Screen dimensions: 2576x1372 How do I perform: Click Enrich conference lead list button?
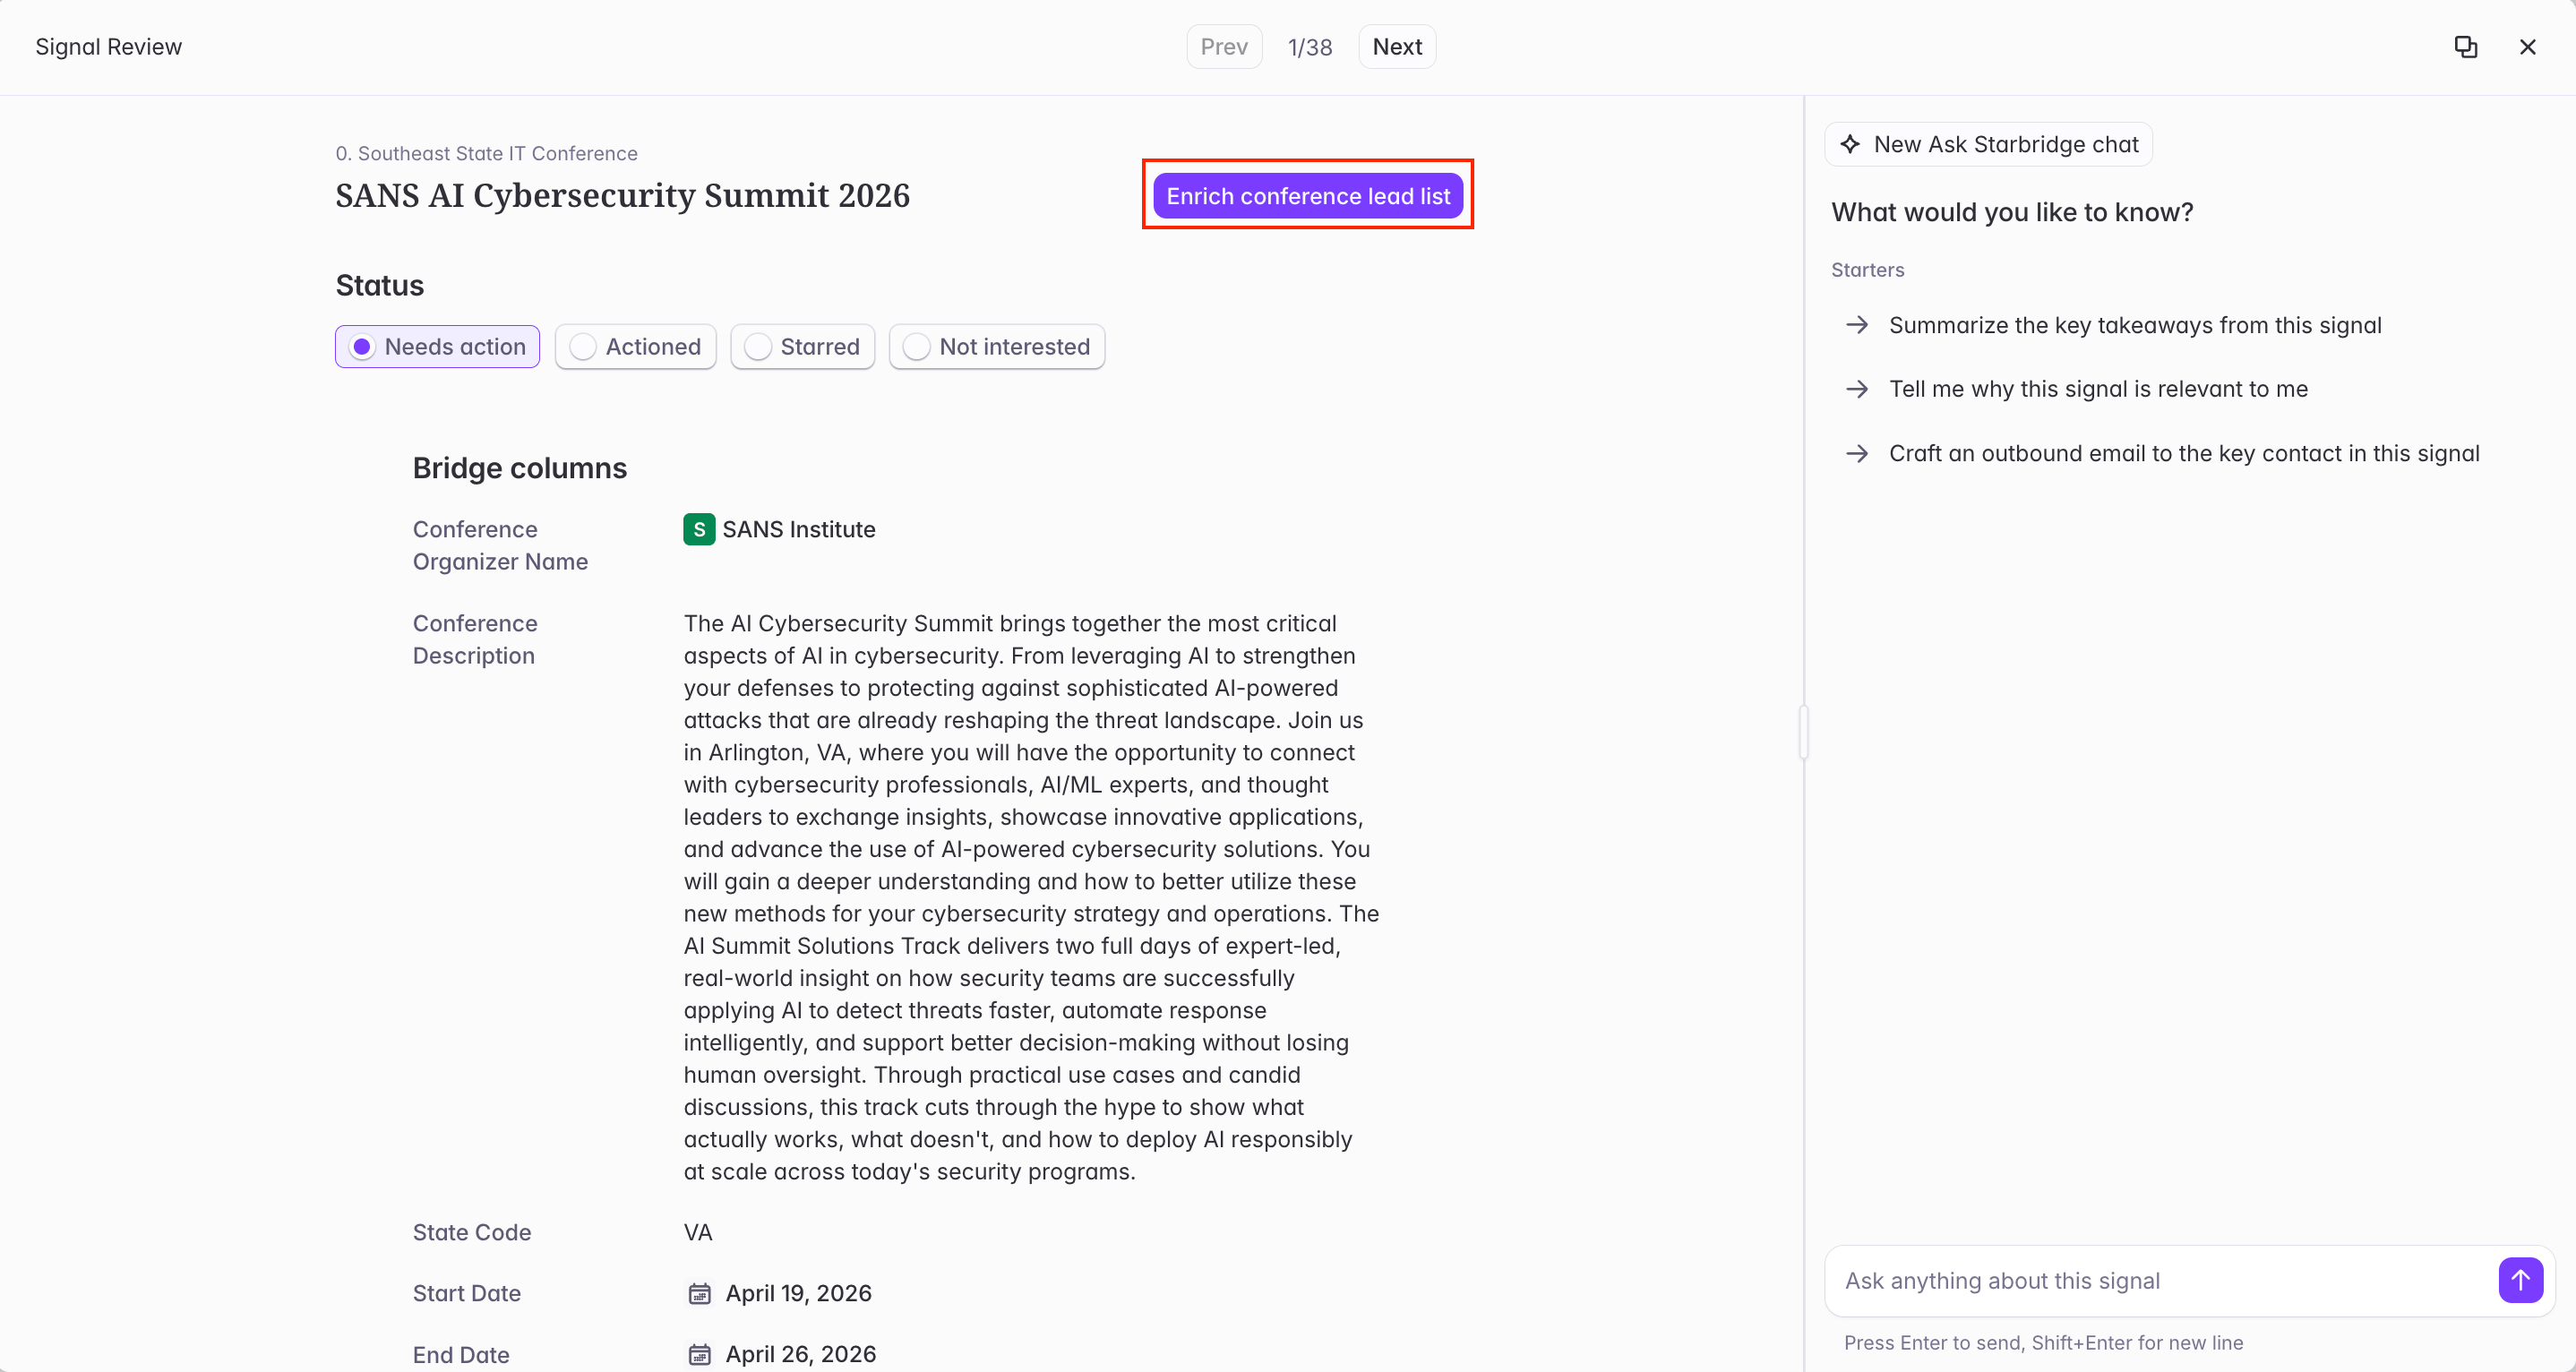[x=1308, y=196]
